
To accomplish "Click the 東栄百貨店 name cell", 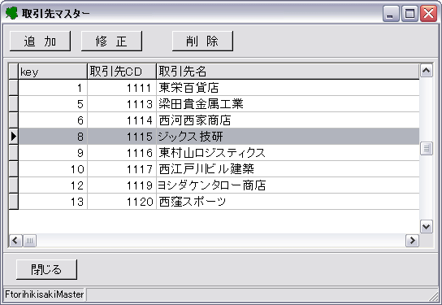I will click(x=288, y=88).
